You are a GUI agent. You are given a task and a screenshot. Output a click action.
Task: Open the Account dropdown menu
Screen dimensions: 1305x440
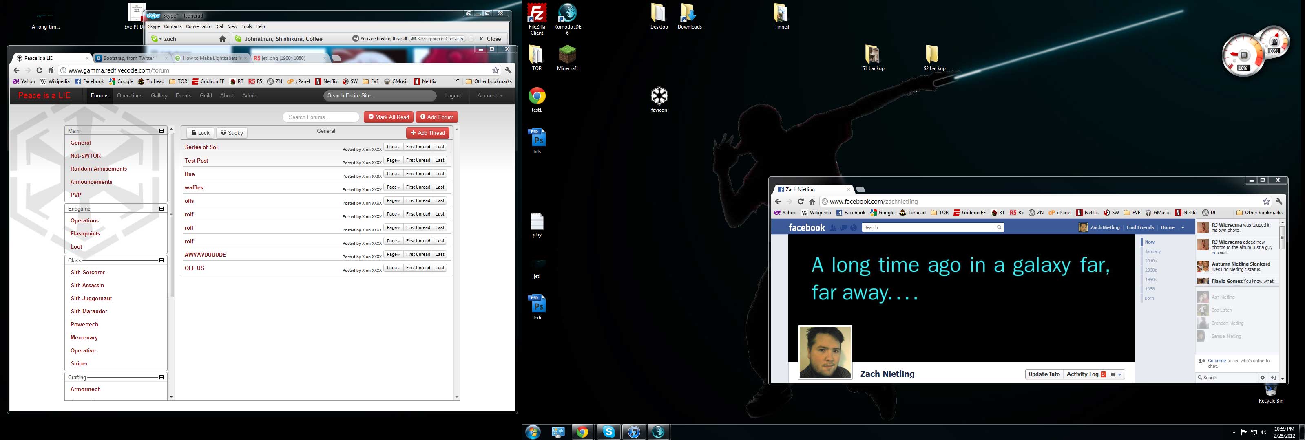pos(490,95)
